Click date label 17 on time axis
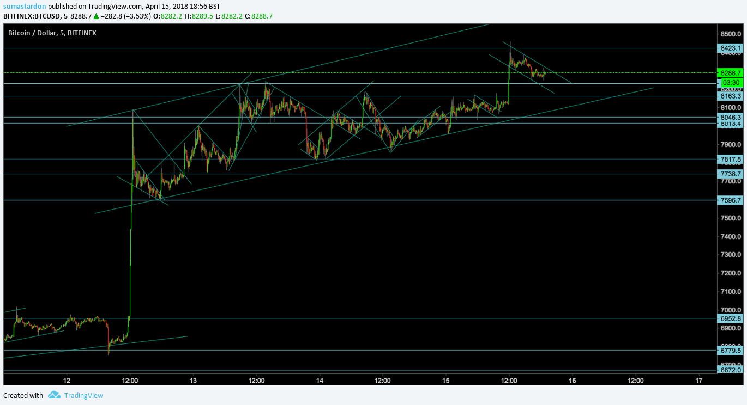The width and height of the screenshot is (747, 405). [x=699, y=381]
